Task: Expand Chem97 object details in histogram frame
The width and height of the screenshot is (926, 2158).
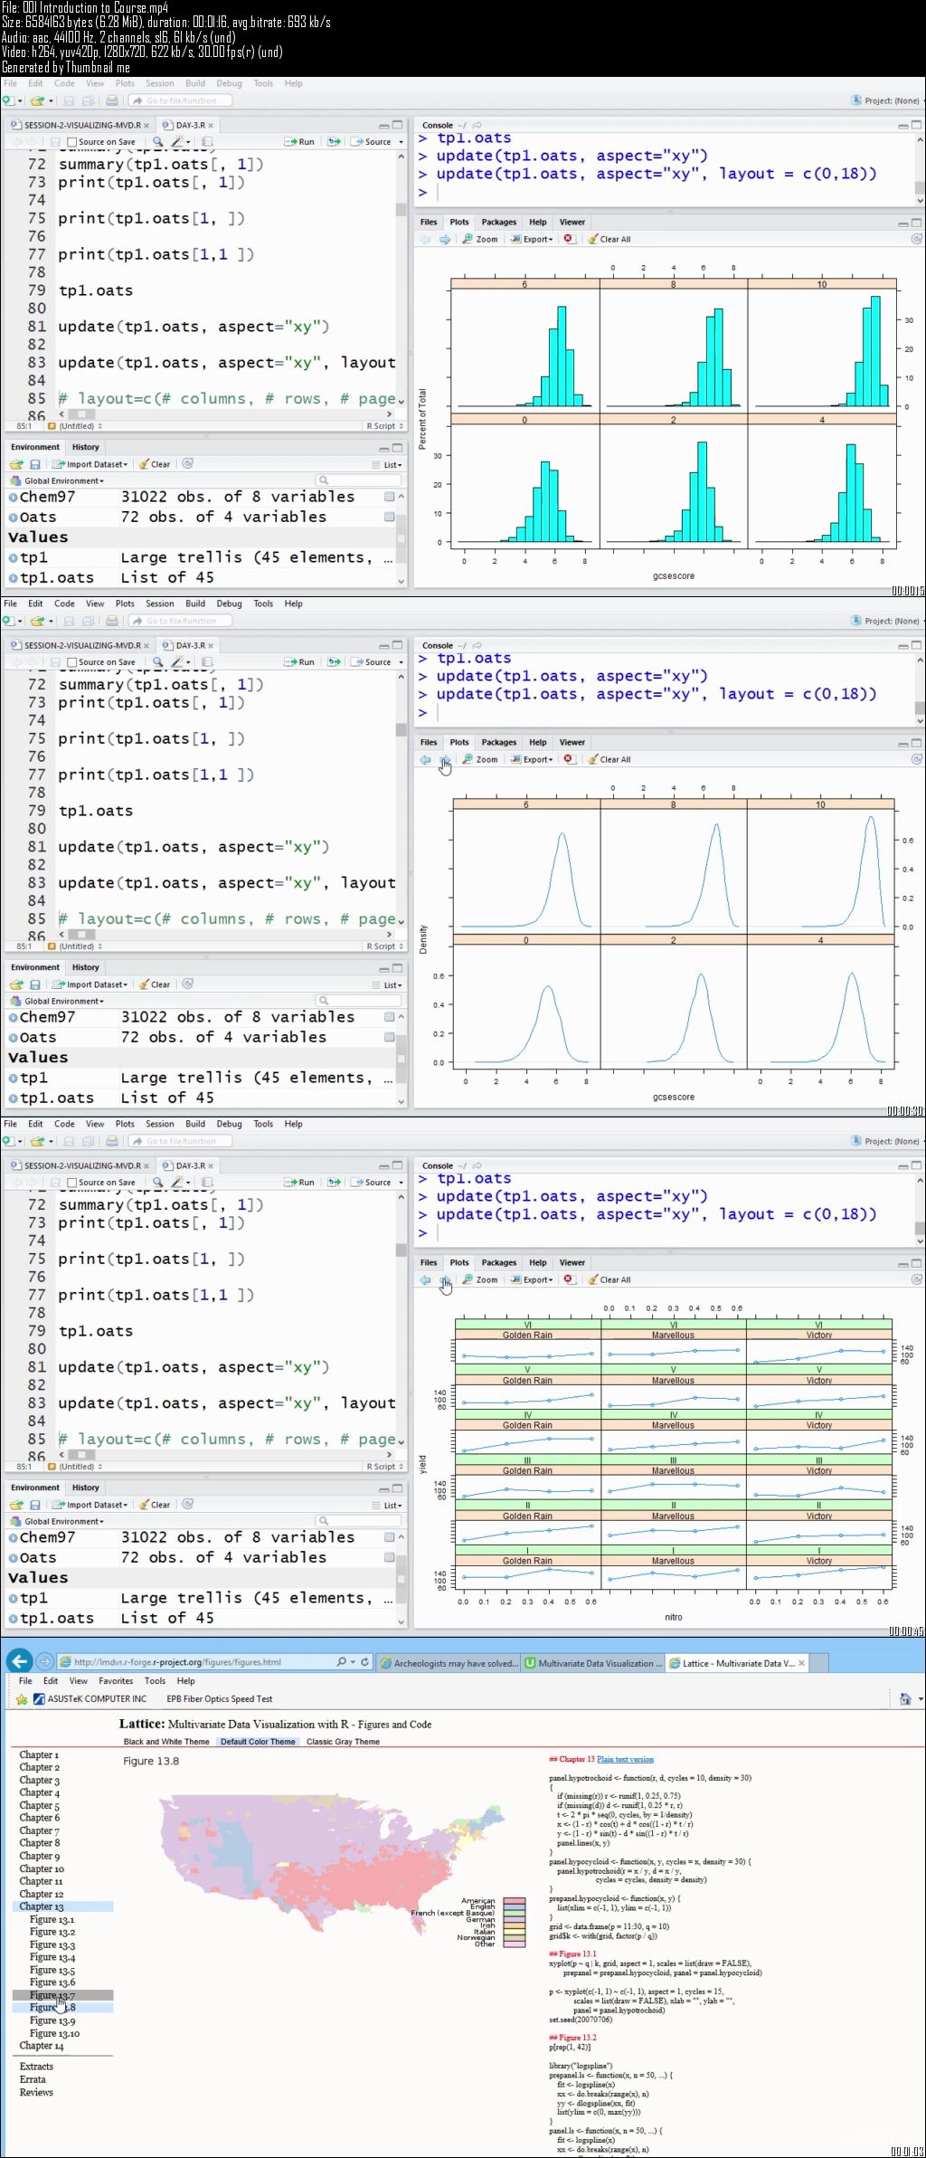Action: [13, 498]
